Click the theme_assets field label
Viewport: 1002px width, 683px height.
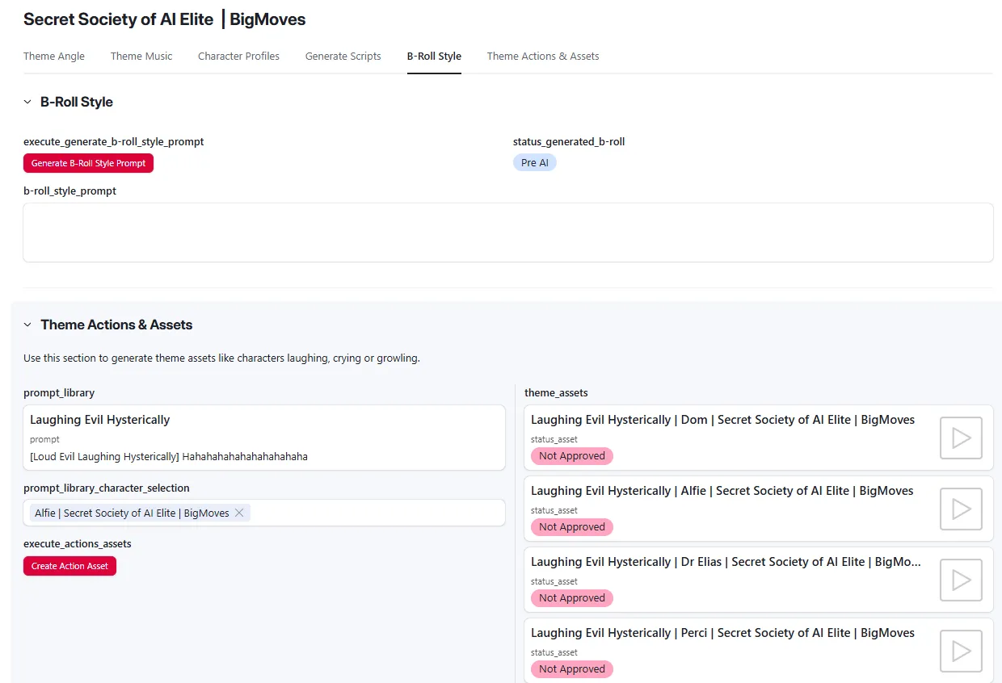pyautogui.click(x=556, y=392)
